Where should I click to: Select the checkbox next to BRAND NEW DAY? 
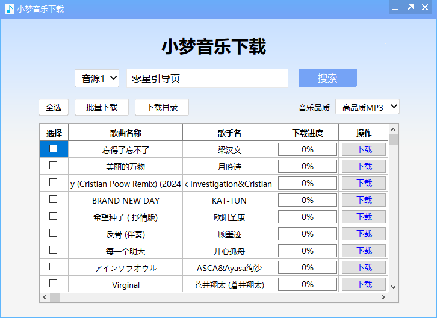54,199
